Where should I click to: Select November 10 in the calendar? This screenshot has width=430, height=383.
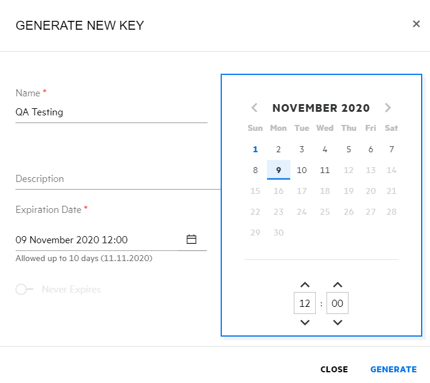[x=302, y=170]
